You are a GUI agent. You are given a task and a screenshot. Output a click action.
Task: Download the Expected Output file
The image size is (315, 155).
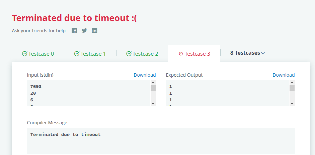[284, 75]
